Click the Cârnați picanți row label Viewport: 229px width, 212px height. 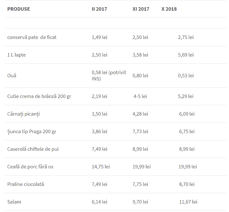tap(24, 114)
